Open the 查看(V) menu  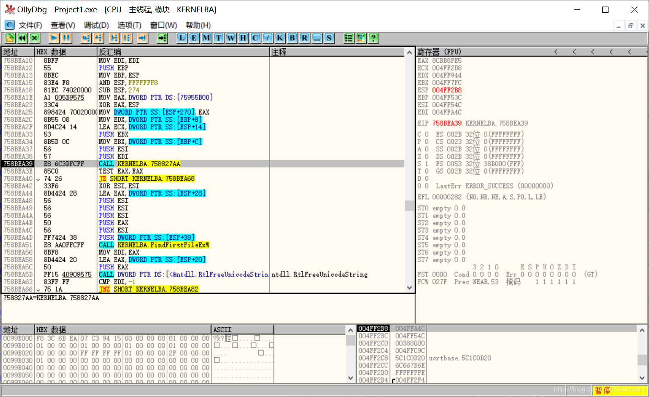[63, 25]
